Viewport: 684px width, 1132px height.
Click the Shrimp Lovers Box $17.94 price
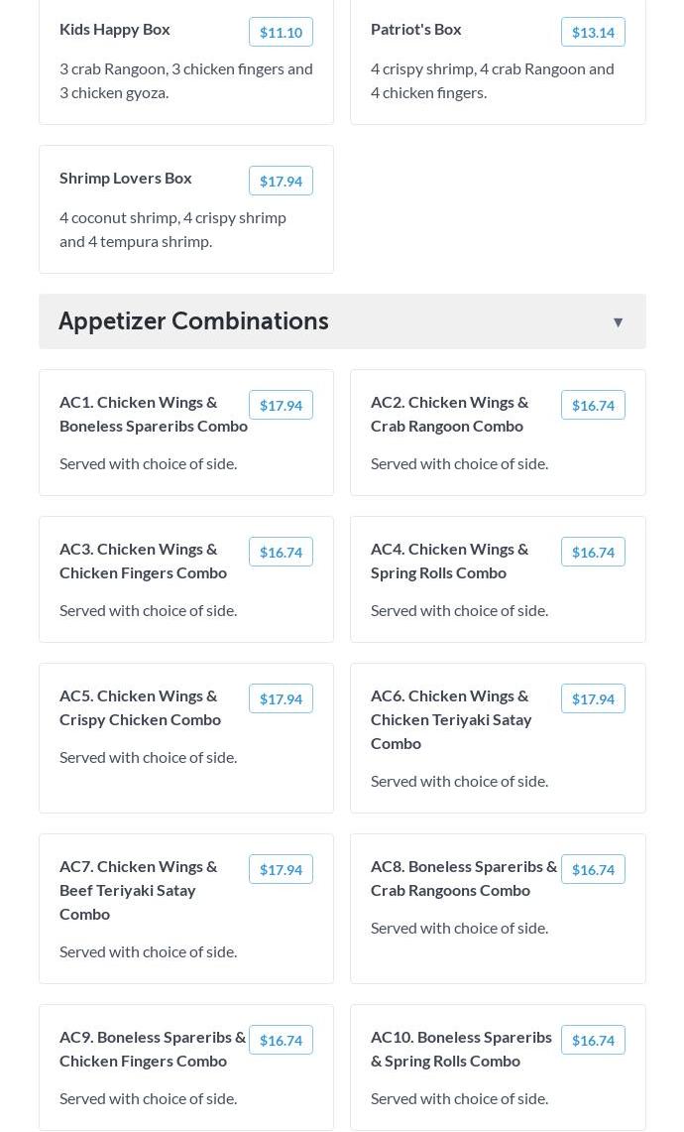pos(281,181)
